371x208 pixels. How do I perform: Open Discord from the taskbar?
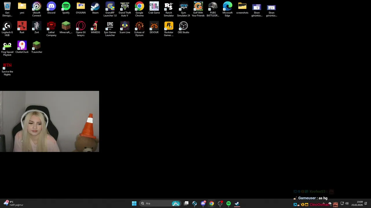click(203, 203)
